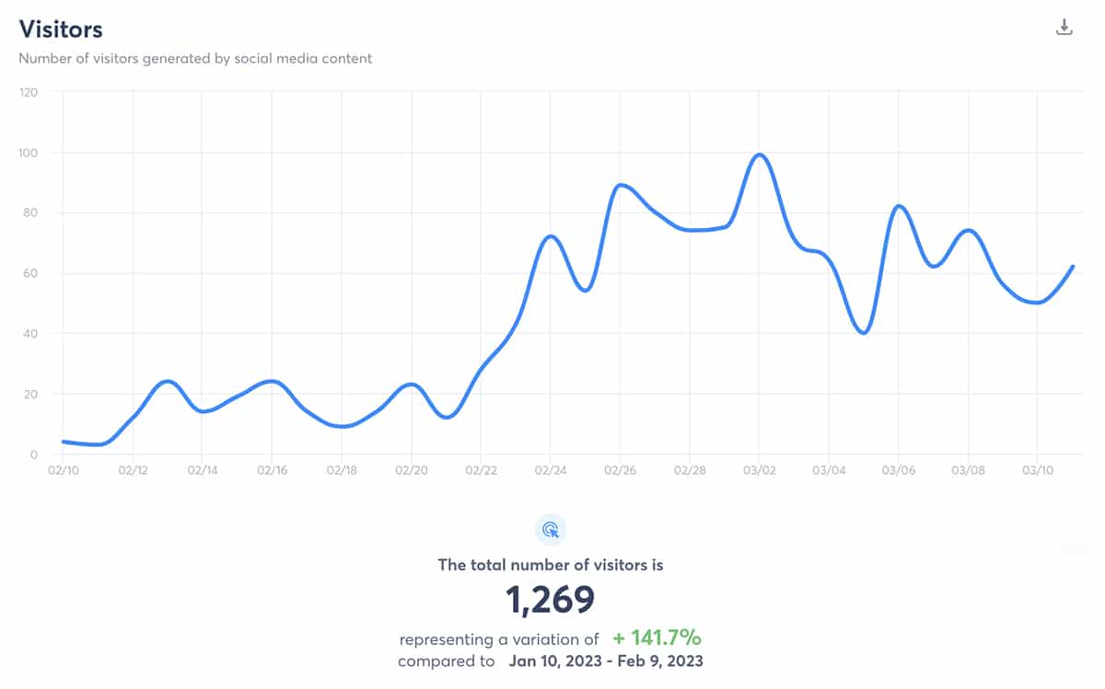The height and width of the screenshot is (689, 1105).
Task: Click the 02/26 peak of the line
Action: tap(622, 185)
